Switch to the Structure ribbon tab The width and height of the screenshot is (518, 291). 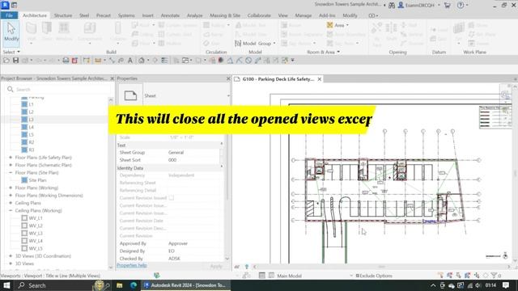(63, 15)
